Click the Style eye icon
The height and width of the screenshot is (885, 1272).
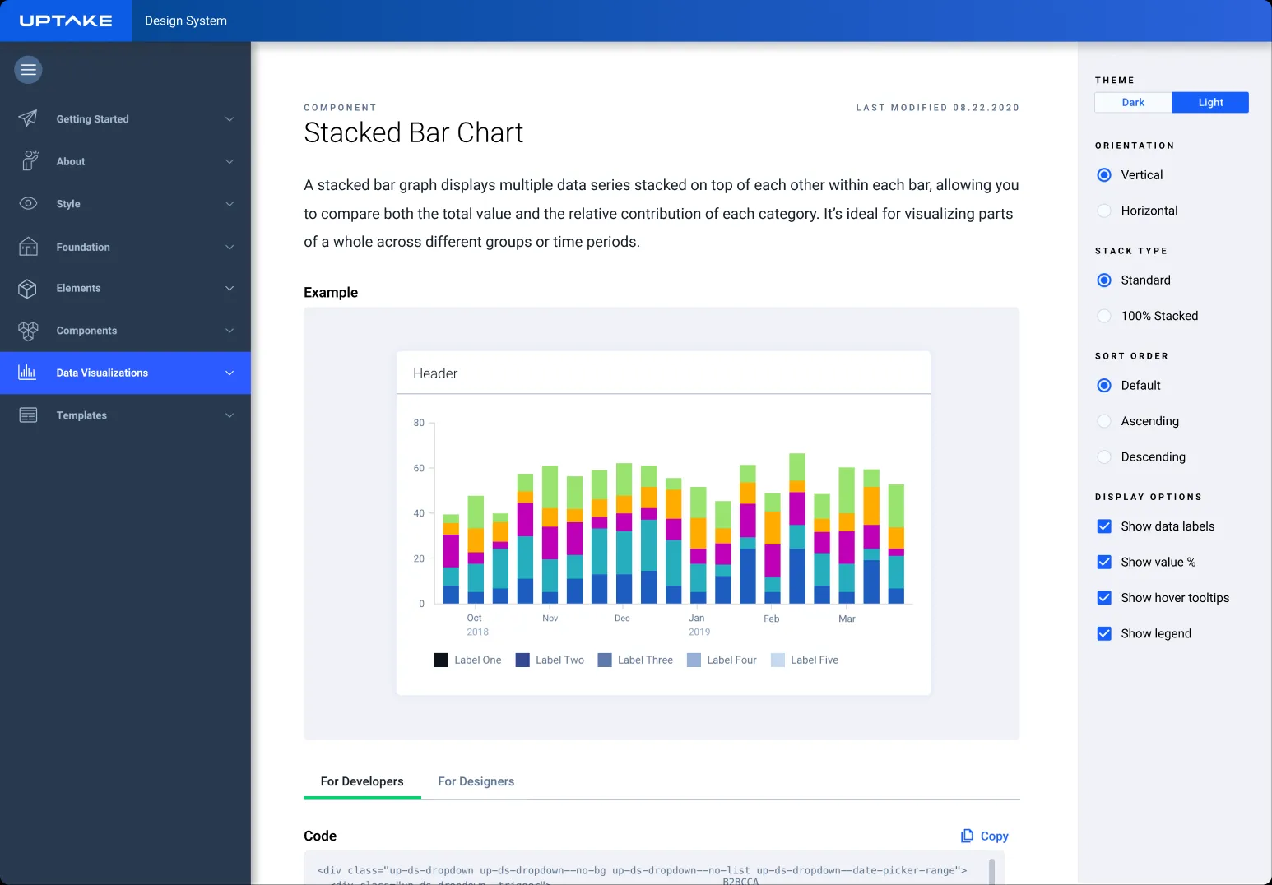[28, 203]
